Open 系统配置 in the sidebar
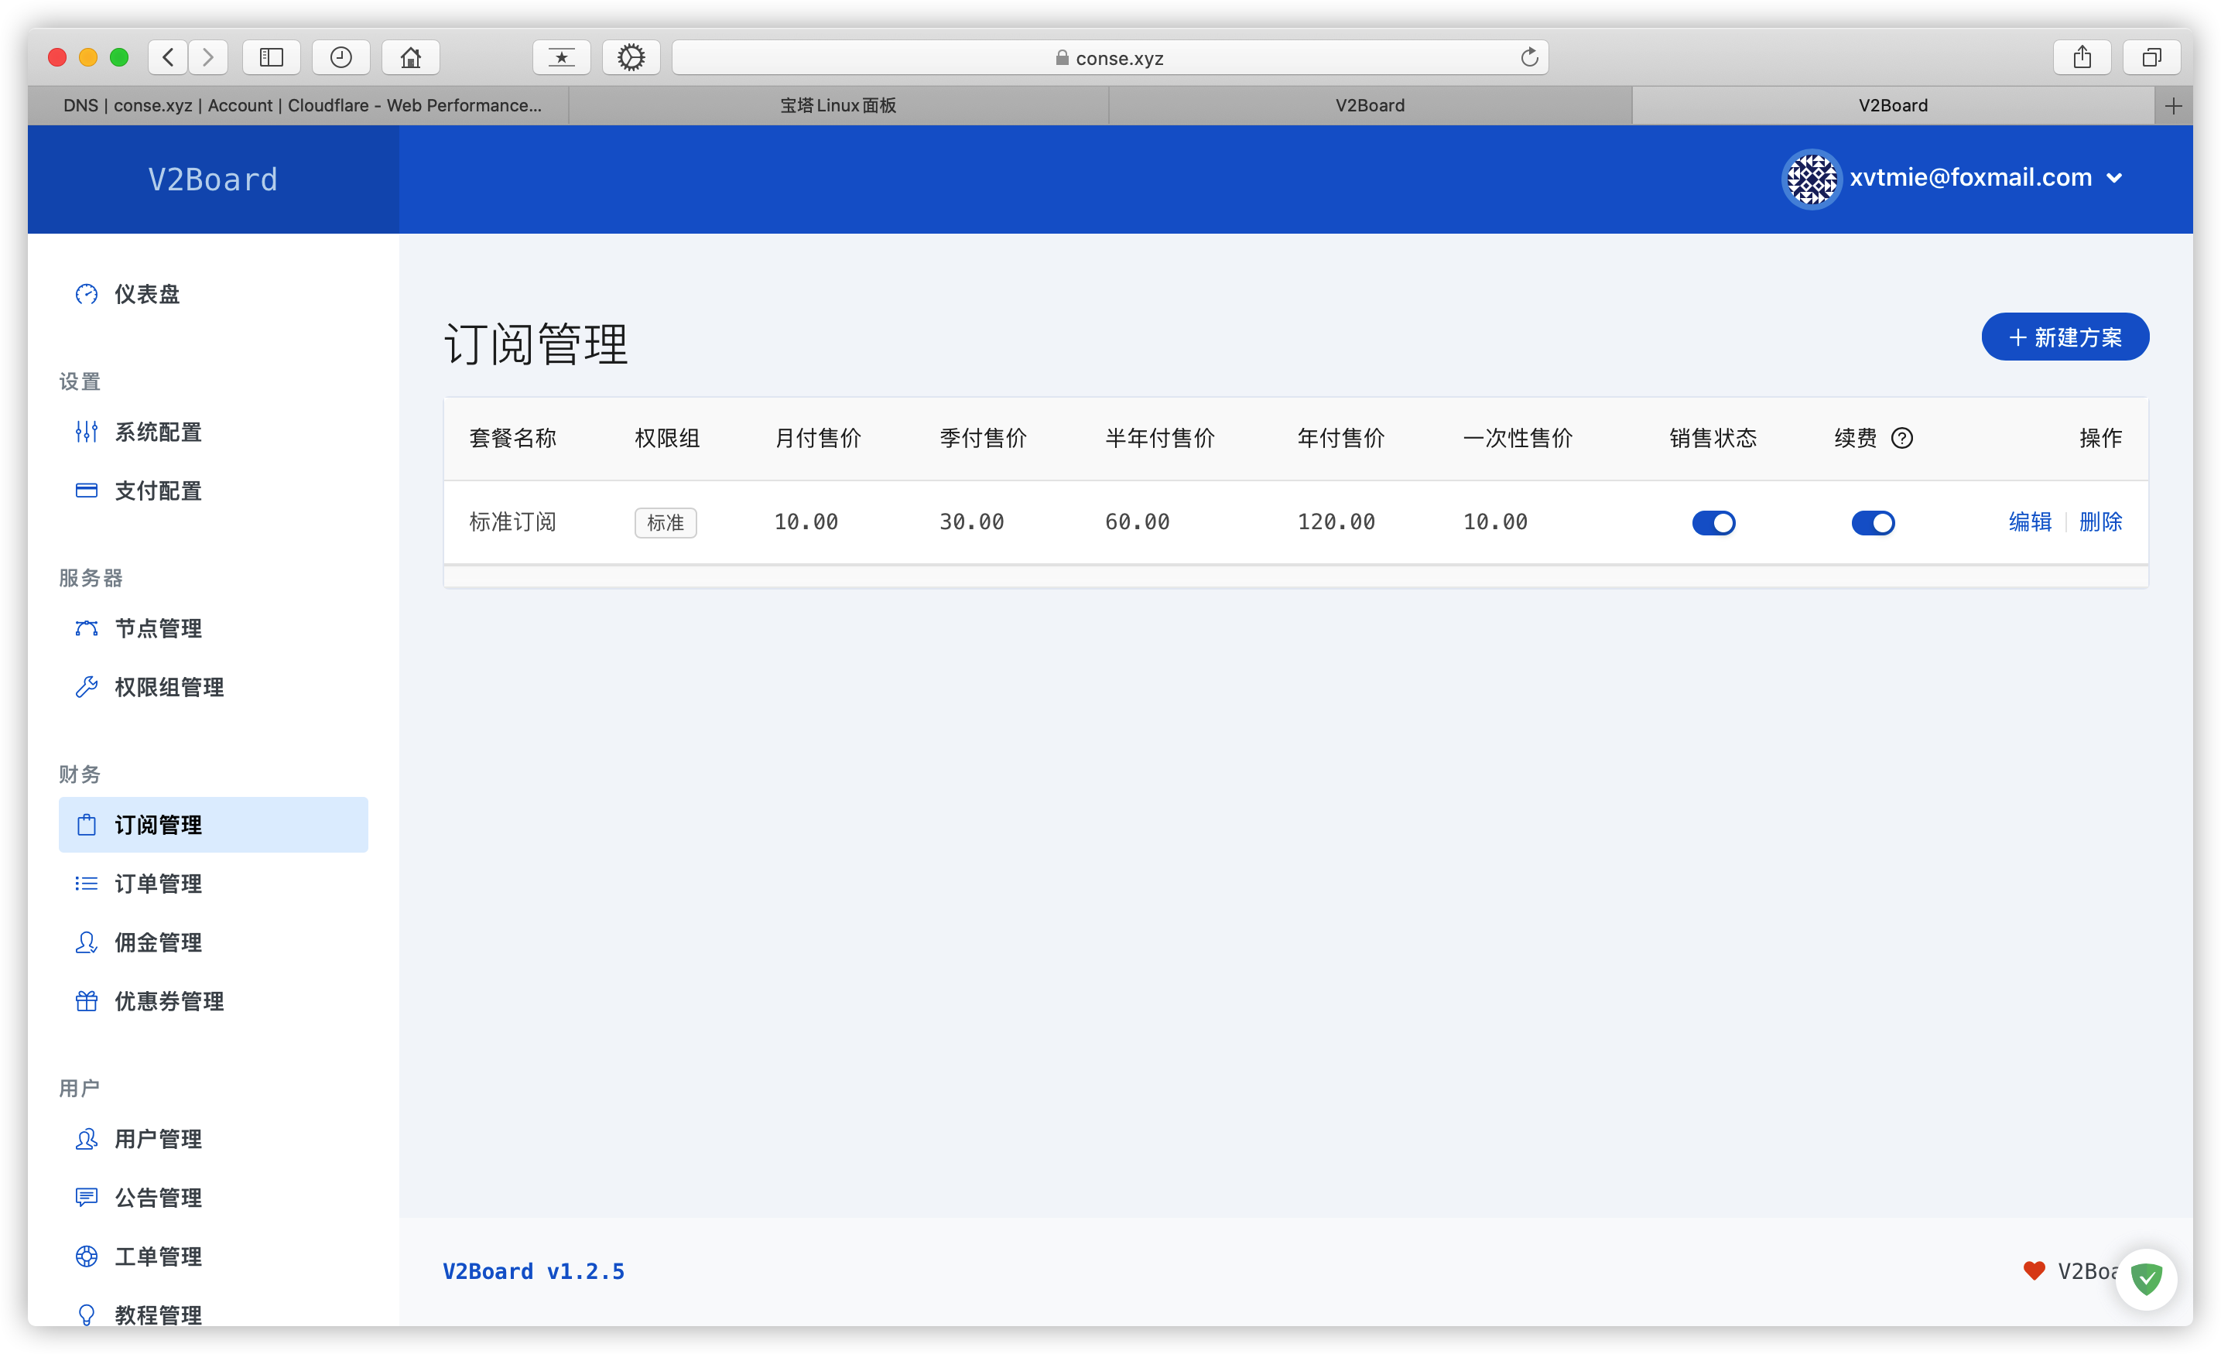The width and height of the screenshot is (2221, 1354). coord(214,432)
